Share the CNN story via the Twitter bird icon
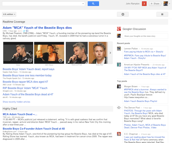Viewport: 172px width, 143px height. (x=24, y=31)
